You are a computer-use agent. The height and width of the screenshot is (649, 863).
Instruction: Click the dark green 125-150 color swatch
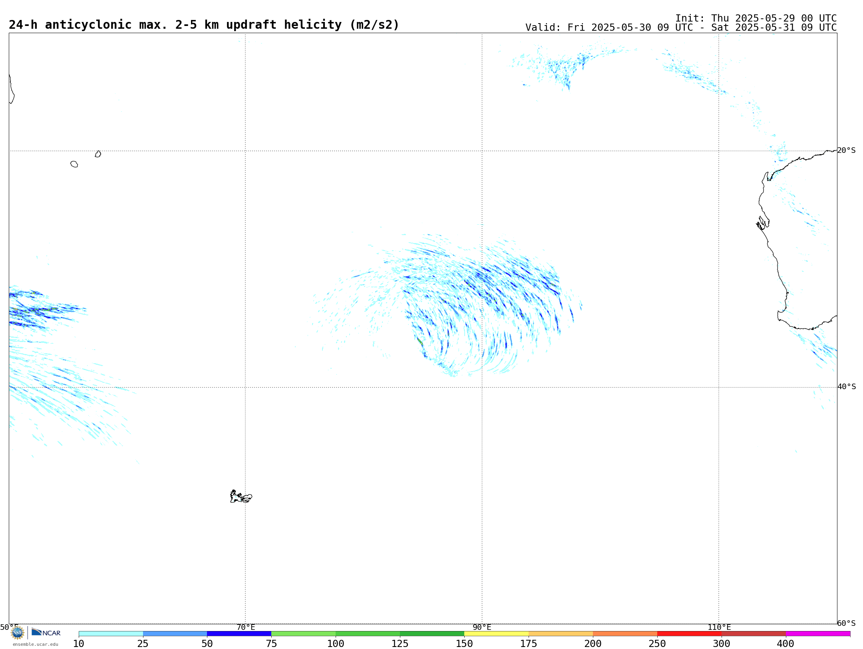[x=432, y=634]
